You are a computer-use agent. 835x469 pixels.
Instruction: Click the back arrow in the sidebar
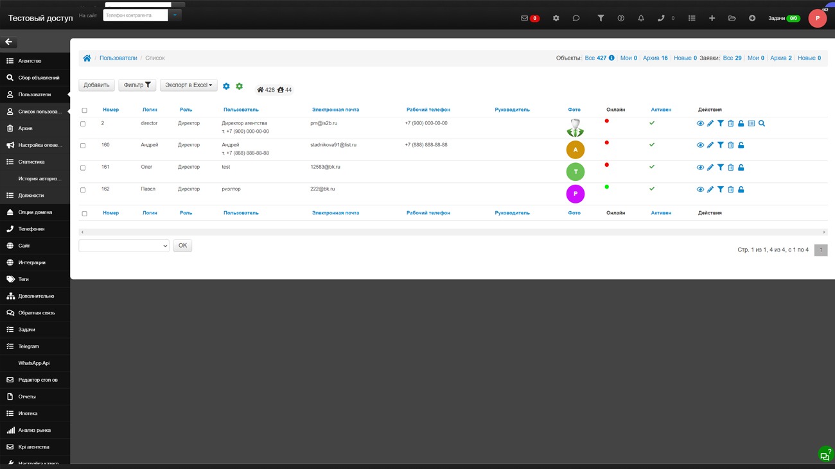(9, 42)
